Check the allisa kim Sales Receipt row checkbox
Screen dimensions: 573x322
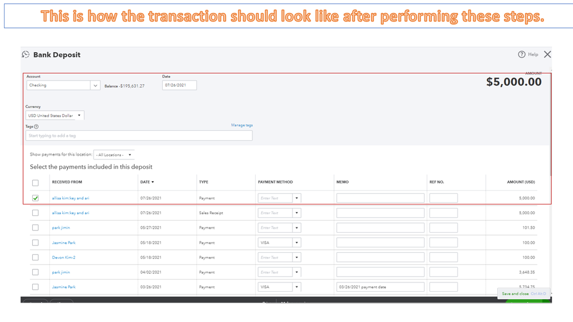click(35, 213)
